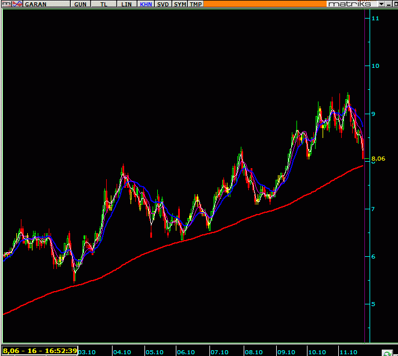The image size is (398, 356).
Task: Click the 10 level on price axis
Action: (x=375, y=66)
